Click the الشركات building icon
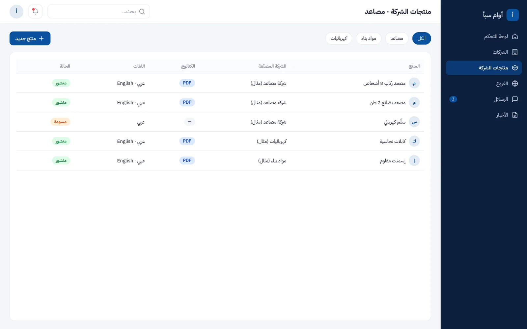 [x=515, y=52]
